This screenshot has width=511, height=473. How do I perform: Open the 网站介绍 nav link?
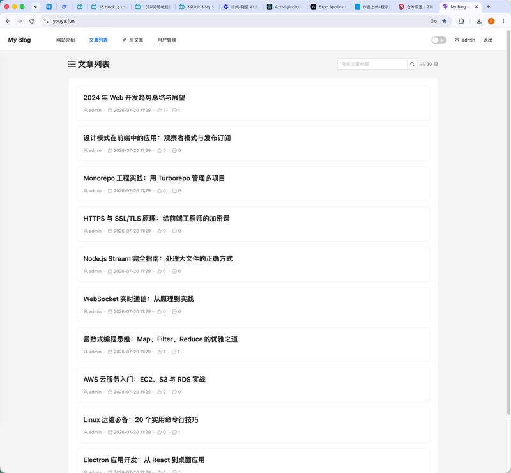pyautogui.click(x=66, y=40)
